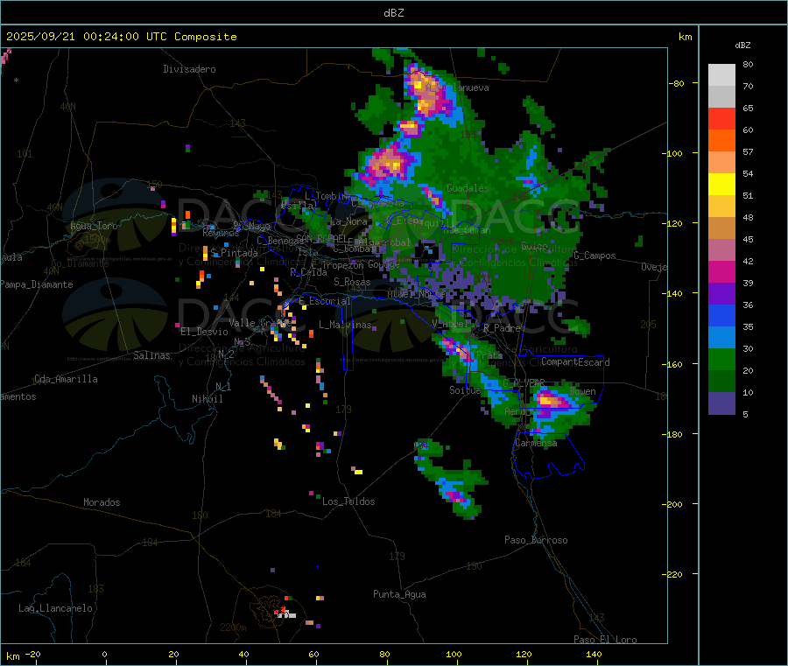Click the Lag.Llancanelo map label
This screenshot has height=666, width=788.
pyautogui.click(x=55, y=609)
